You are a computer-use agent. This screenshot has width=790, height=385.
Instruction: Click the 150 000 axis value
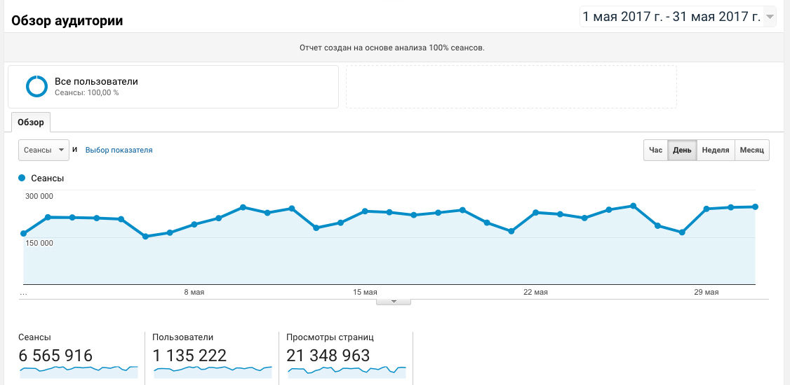pos(39,243)
